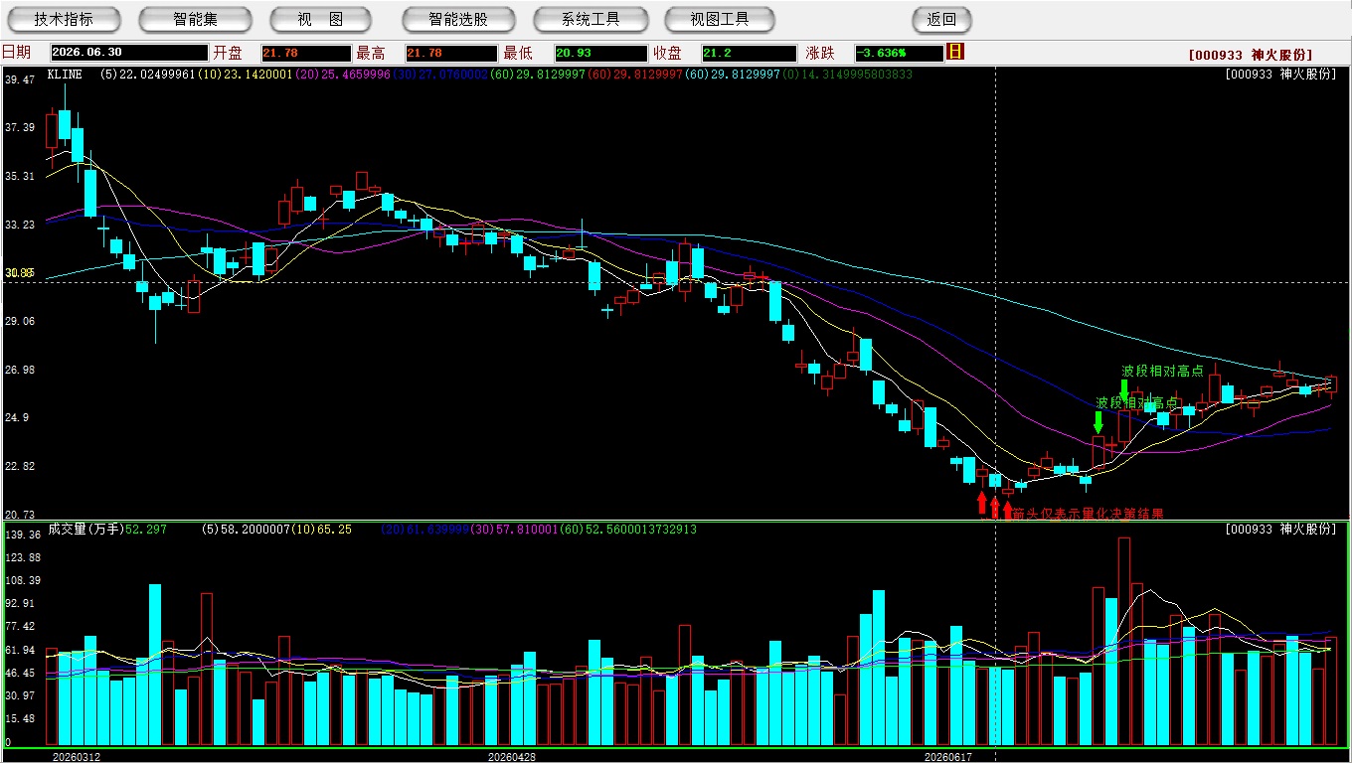
Task: Click the KLINE indicator label
Action: click(65, 75)
